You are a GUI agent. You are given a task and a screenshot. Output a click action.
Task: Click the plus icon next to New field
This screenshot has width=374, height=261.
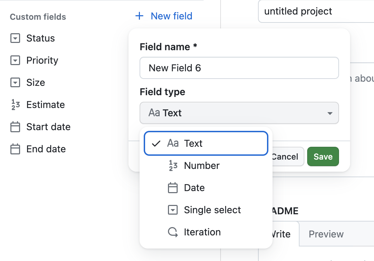pos(139,16)
